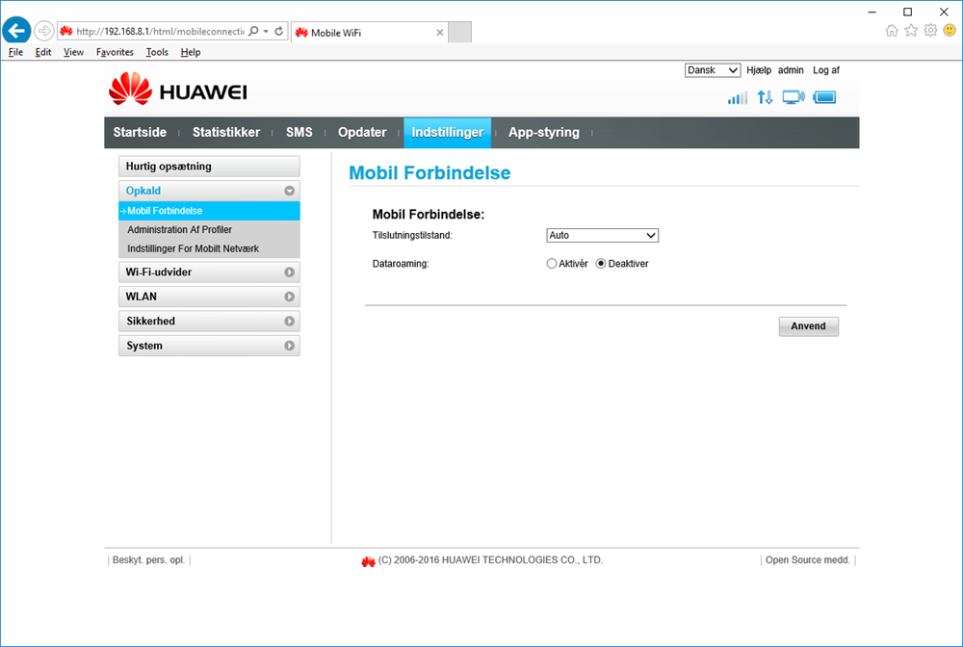963x647 pixels.
Task: Select Mobil Forbindelse in sidebar
Action: coord(209,211)
